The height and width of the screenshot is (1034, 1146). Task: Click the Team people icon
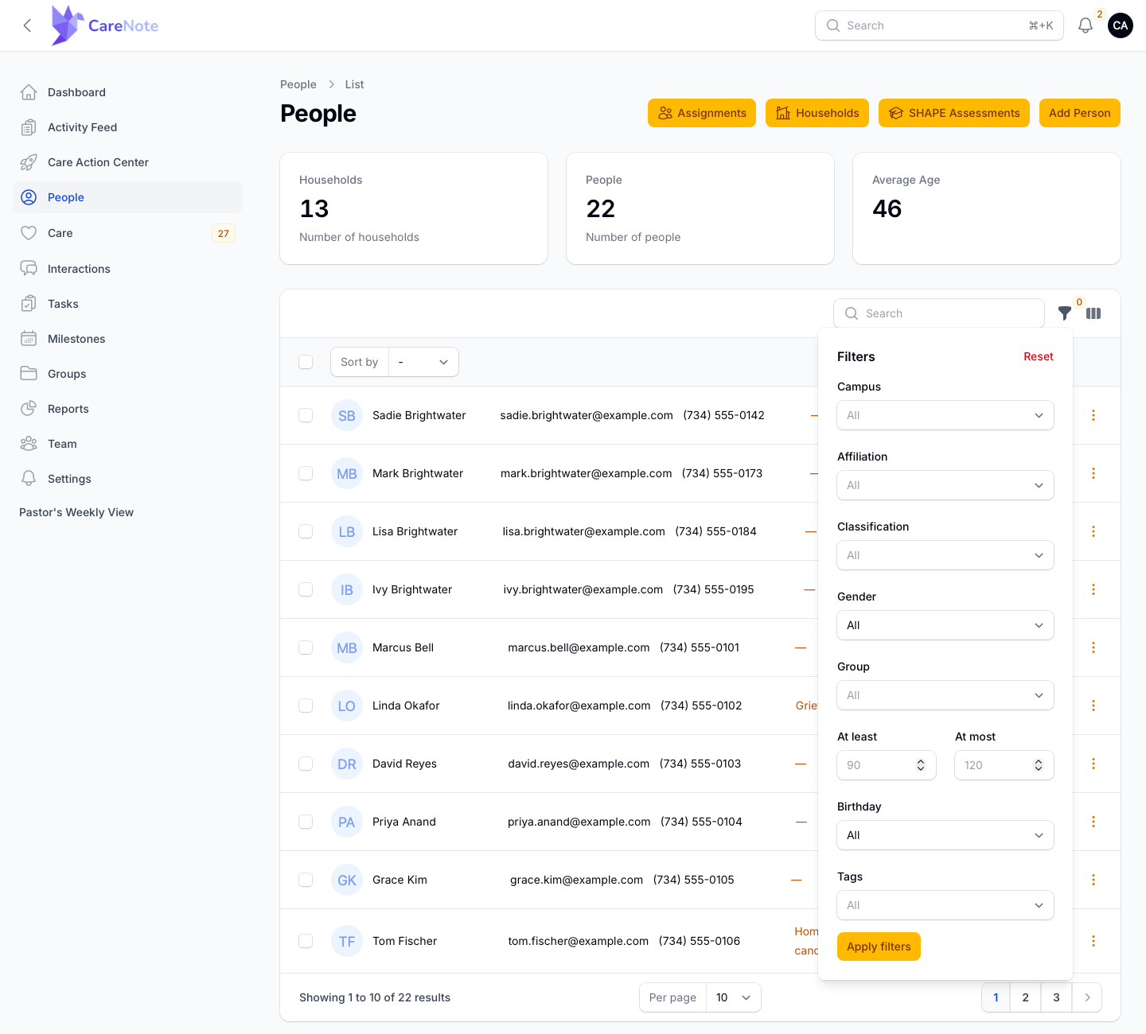click(x=29, y=444)
